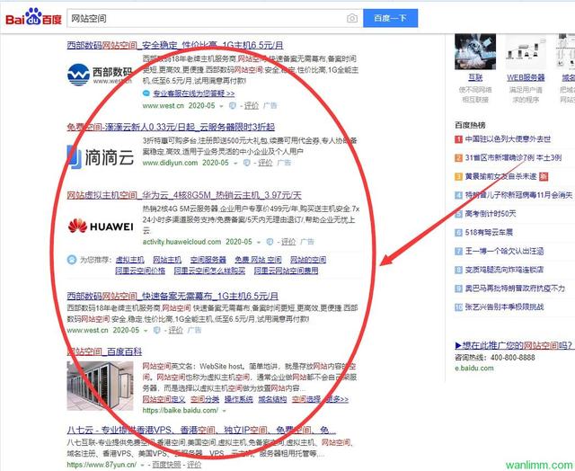Expand dropdown arrow after www.west.cn 2020-05 in first result

[221, 106]
